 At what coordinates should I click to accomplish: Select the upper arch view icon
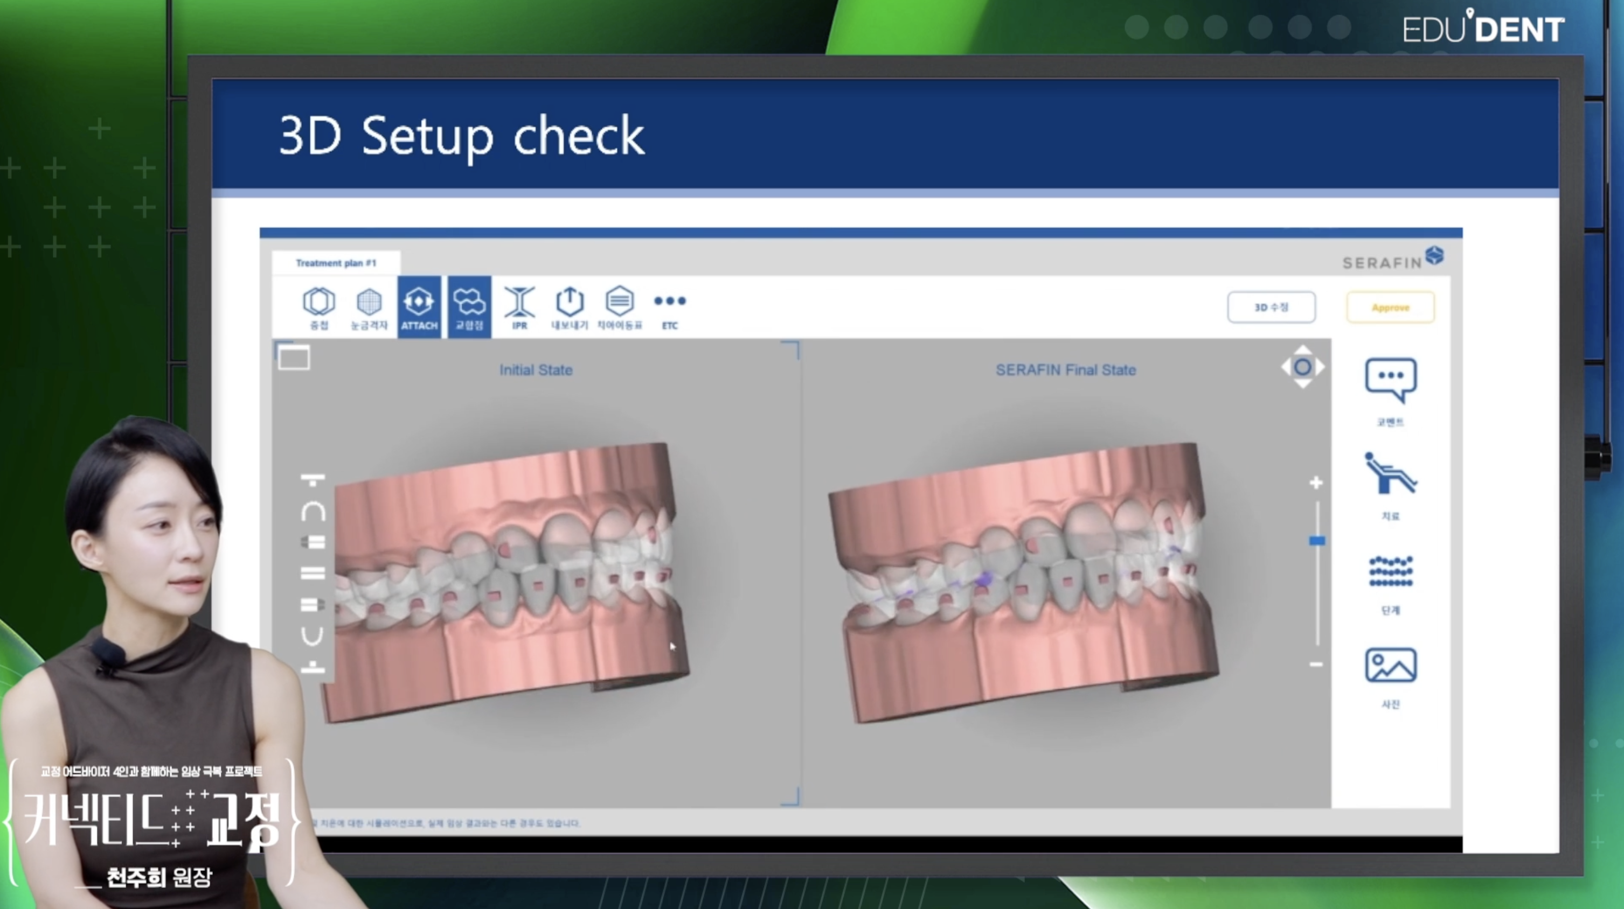[x=313, y=511]
